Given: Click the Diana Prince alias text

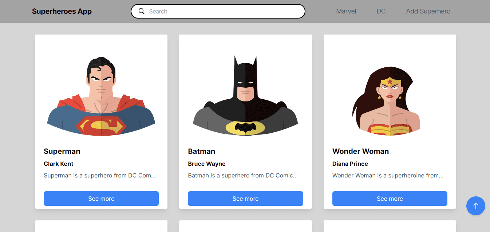Looking at the screenshot, I should [350, 164].
